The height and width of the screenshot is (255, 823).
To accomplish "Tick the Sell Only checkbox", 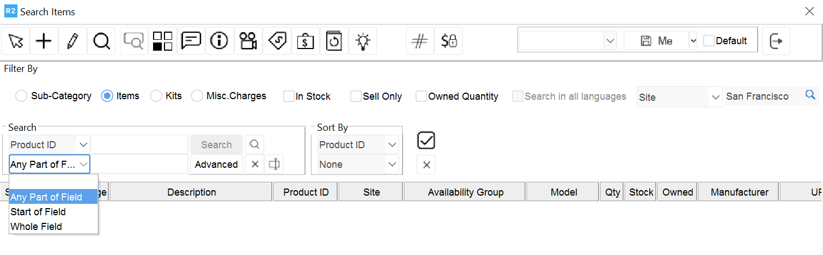I will coord(356,96).
